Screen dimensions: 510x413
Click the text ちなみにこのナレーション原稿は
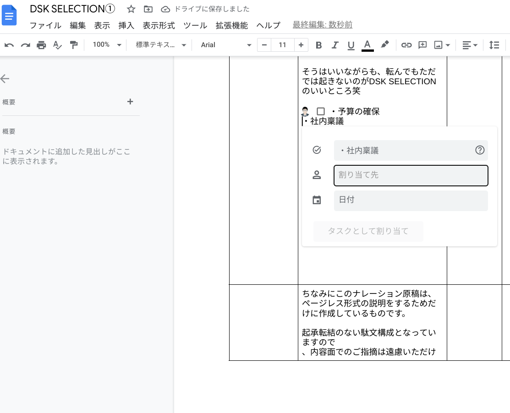[367, 293]
